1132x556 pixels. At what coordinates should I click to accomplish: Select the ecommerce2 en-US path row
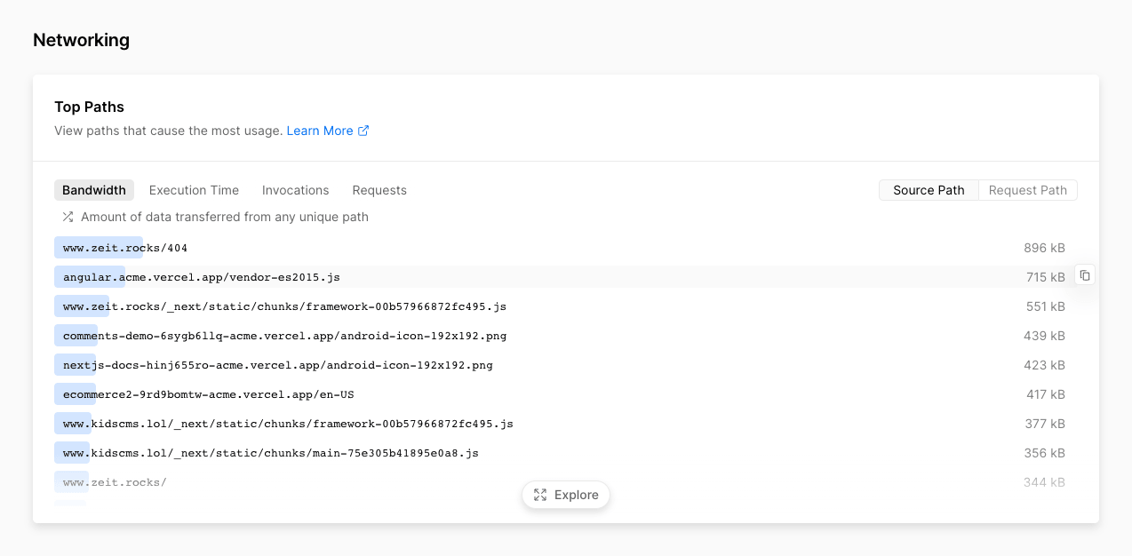tap(566, 394)
